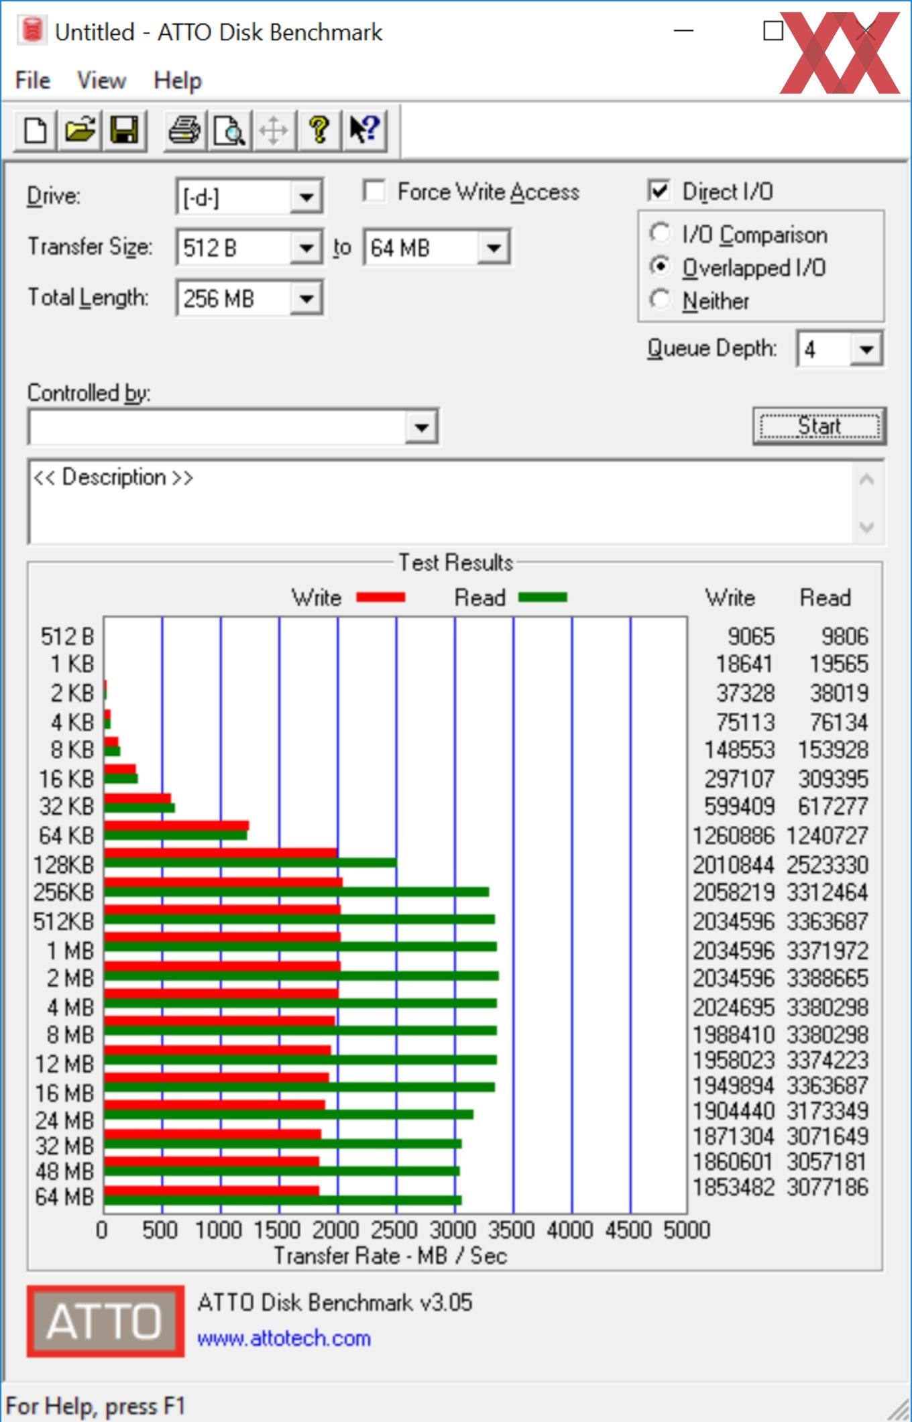Viewport: 912px width, 1422px height.
Task: Click the green read bar for 2 MB
Action: pos(301,975)
